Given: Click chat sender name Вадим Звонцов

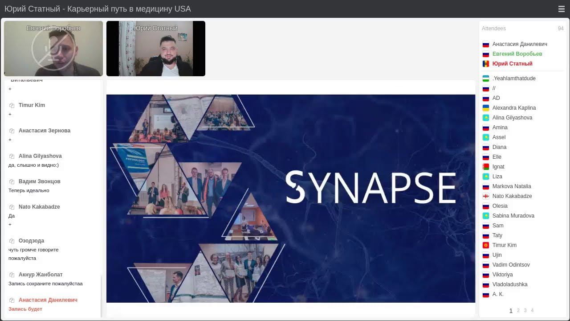Looking at the screenshot, I should pos(40,181).
